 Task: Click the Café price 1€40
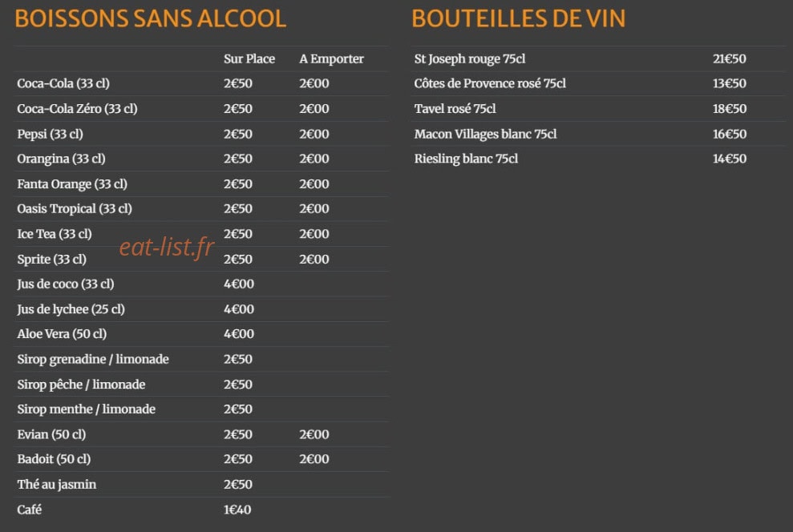237,510
